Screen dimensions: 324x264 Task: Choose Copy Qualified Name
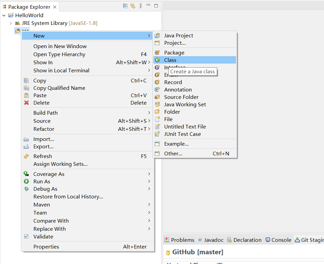88,88
